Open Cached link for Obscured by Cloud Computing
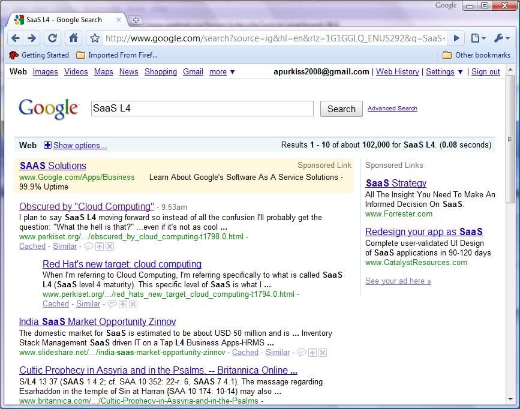Screen dimensions: 520x409 point(32,246)
